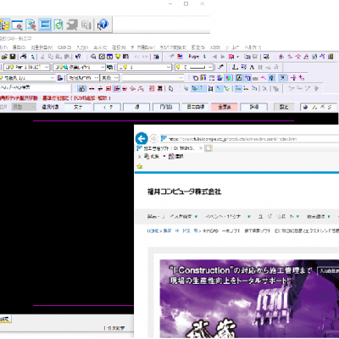Screen dimensions: 339x339
Task: Click the eyedropper icon right of line type dropdown
Action: pyautogui.click(x=221, y=67)
